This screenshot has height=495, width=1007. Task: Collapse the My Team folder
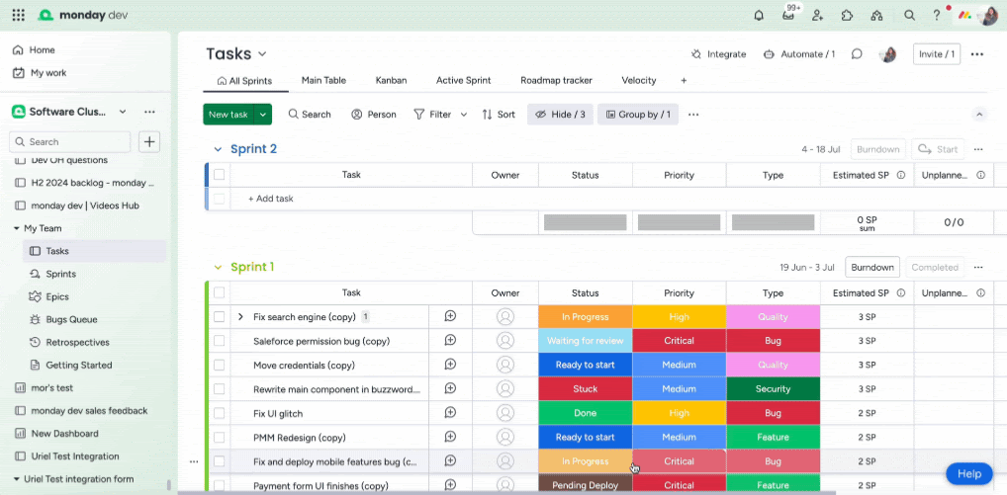pyautogui.click(x=17, y=228)
